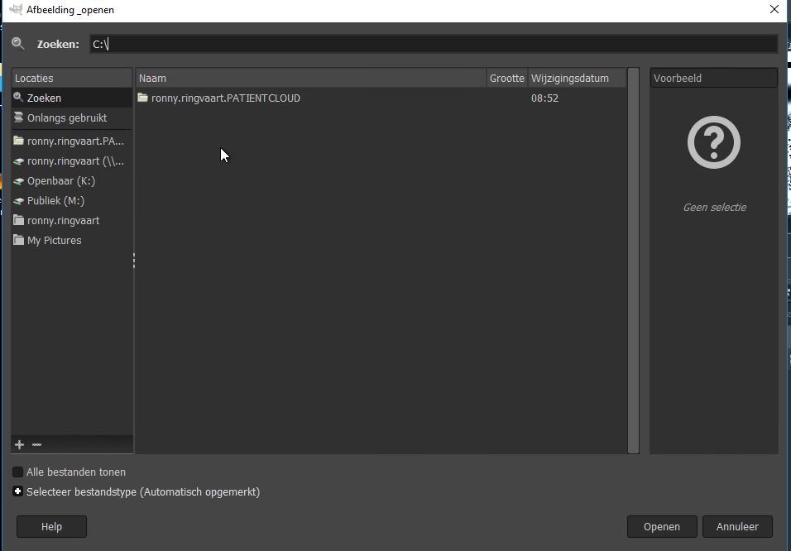The image size is (791, 551).
Task: Sort files by Naam column header
Action: pos(310,79)
